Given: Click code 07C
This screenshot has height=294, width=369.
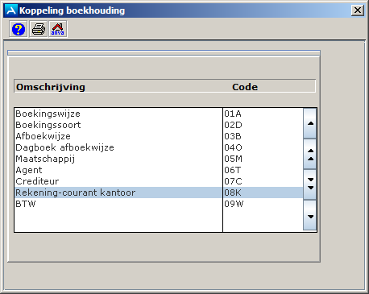Looking at the screenshot, I should click(x=233, y=181).
